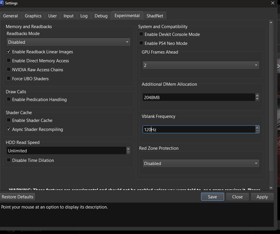The image size is (280, 234).
Task: Decrease Additional DMem Allocation with down arrow
Action: point(257,99)
